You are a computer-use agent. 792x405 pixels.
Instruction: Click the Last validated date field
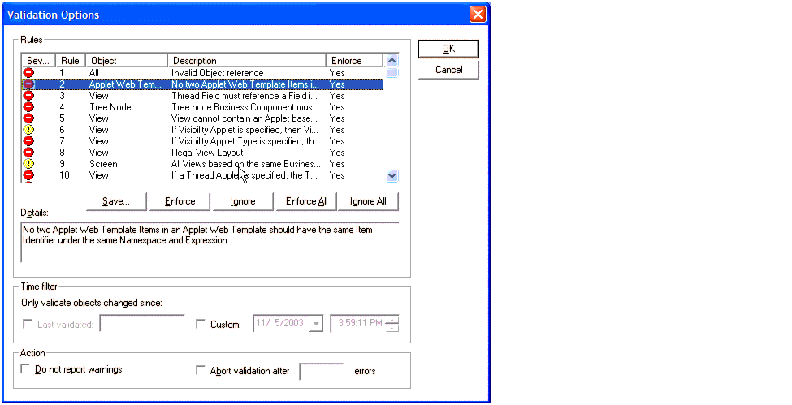[x=142, y=323]
